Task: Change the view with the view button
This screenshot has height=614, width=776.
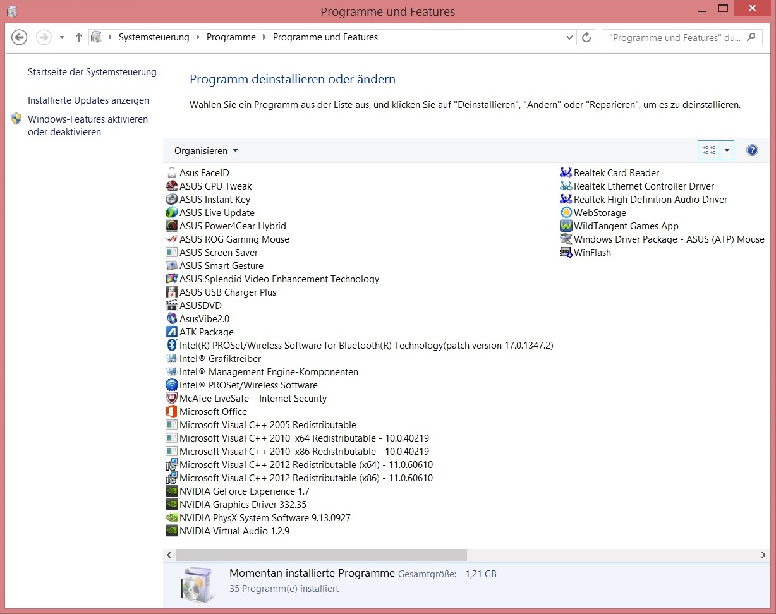Action: click(x=709, y=150)
